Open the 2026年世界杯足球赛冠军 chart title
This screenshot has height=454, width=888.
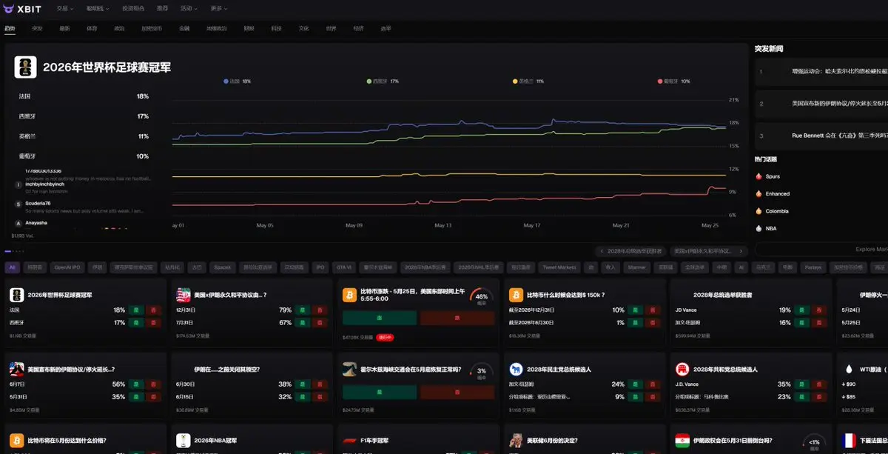click(x=107, y=67)
